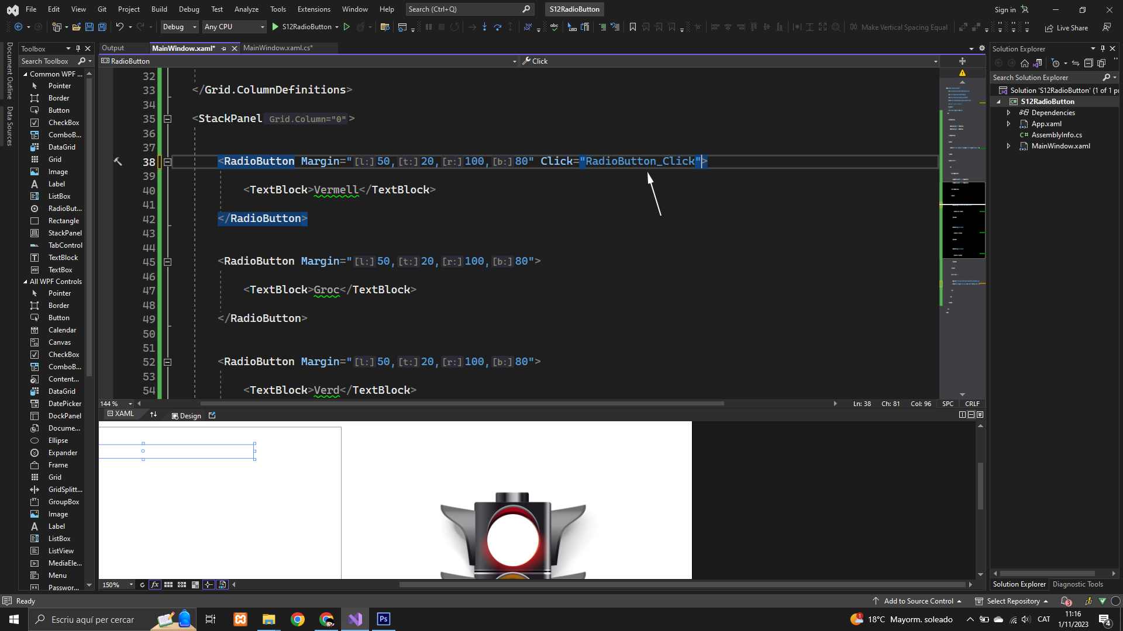
Task: Collapse the Common WPF Controls group
Action: (25, 74)
